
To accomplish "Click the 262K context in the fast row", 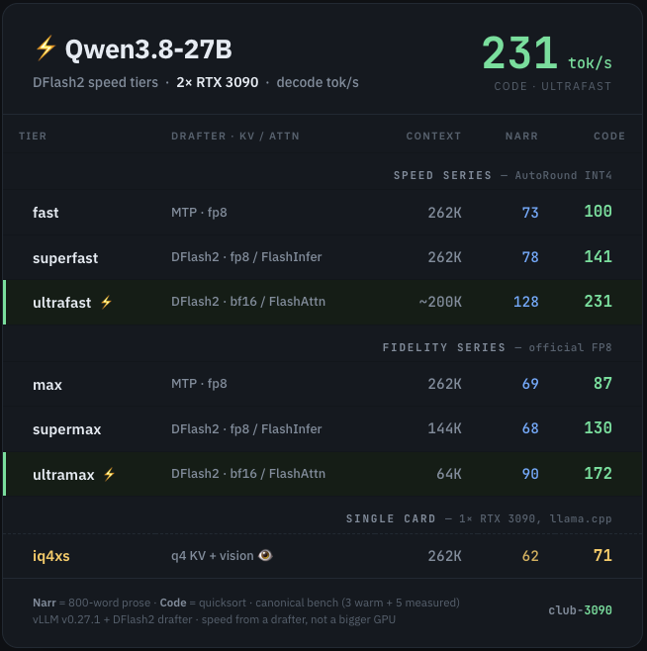I will [x=444, y=213].
